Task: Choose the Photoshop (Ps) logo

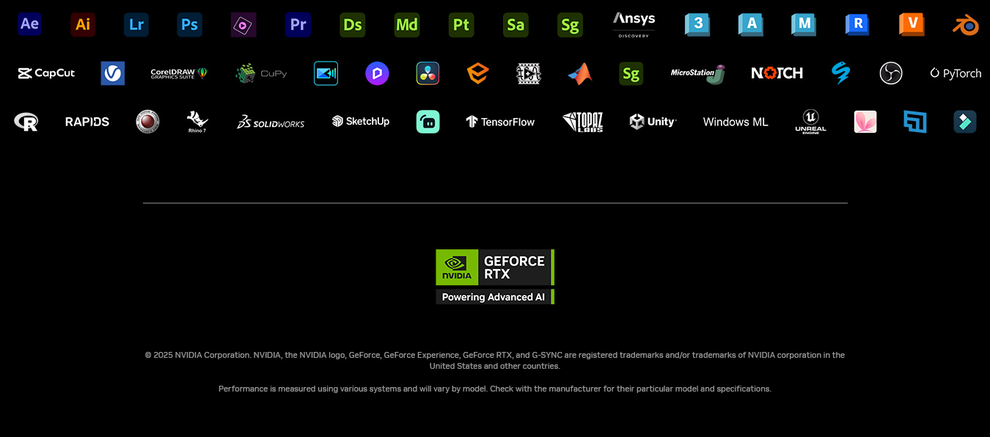Action: pos(190,24)
